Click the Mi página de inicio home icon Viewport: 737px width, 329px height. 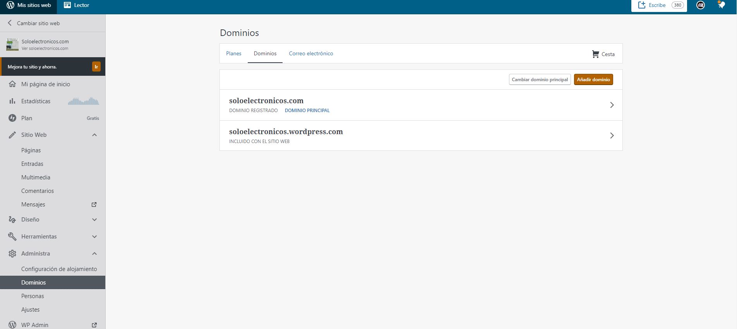(12, 84)
